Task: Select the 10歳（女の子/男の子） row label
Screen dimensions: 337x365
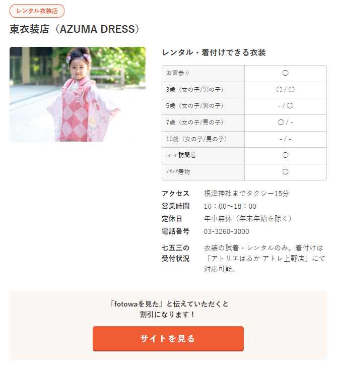Action: [196, 139]
